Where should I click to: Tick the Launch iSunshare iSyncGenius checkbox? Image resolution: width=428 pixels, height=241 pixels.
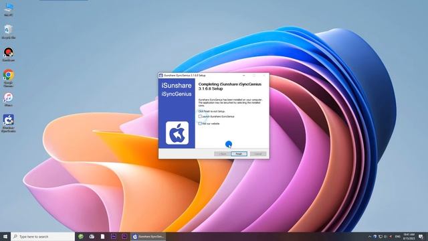[x=200, y=116]
